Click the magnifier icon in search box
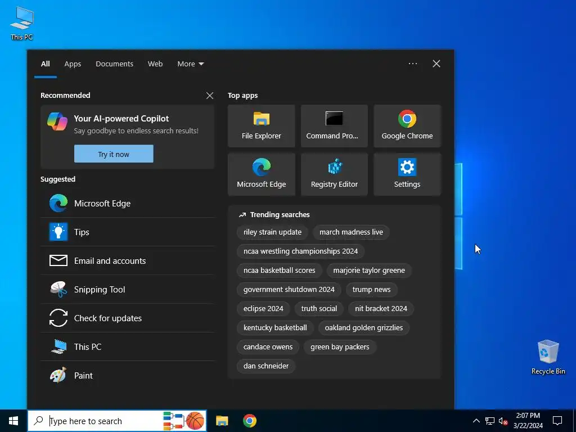The width and height of the screenshot is (576, 432). pyautogui.click(x=38, y=421)
